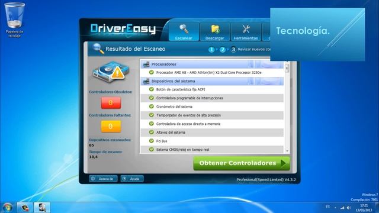The width and height of the screenshot is (379, 213).
Task: Open the Papelera de reciclaje desktop icon
Action: pyautogui.click(x=14, y=20)
